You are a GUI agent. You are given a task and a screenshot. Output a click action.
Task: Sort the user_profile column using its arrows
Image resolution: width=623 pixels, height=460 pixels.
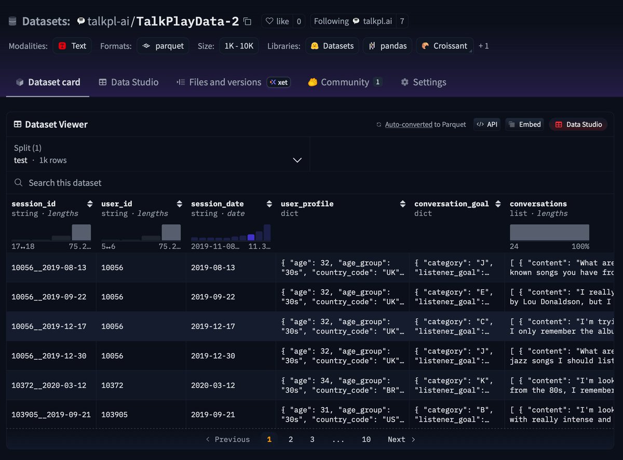tap(403, 204)
